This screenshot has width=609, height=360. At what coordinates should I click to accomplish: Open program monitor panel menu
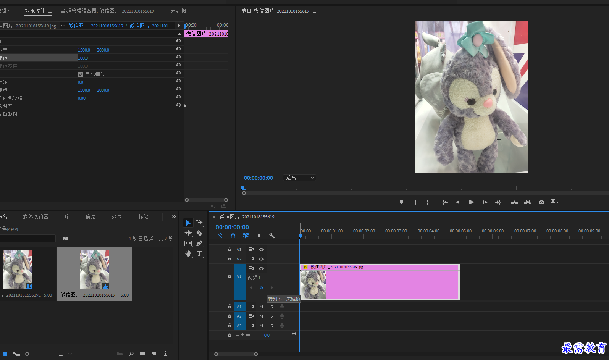pyautogui.click(x=315, y=11)
